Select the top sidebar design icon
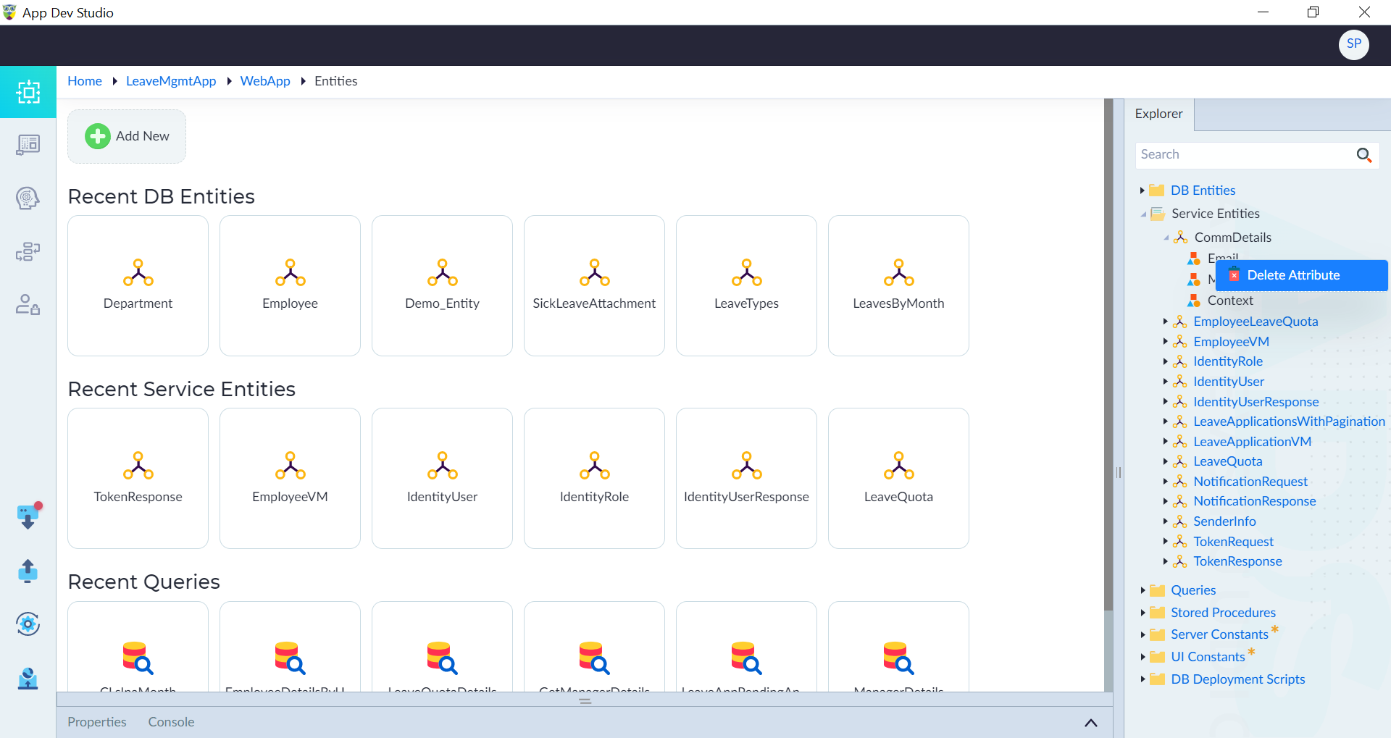 [28, 92]
